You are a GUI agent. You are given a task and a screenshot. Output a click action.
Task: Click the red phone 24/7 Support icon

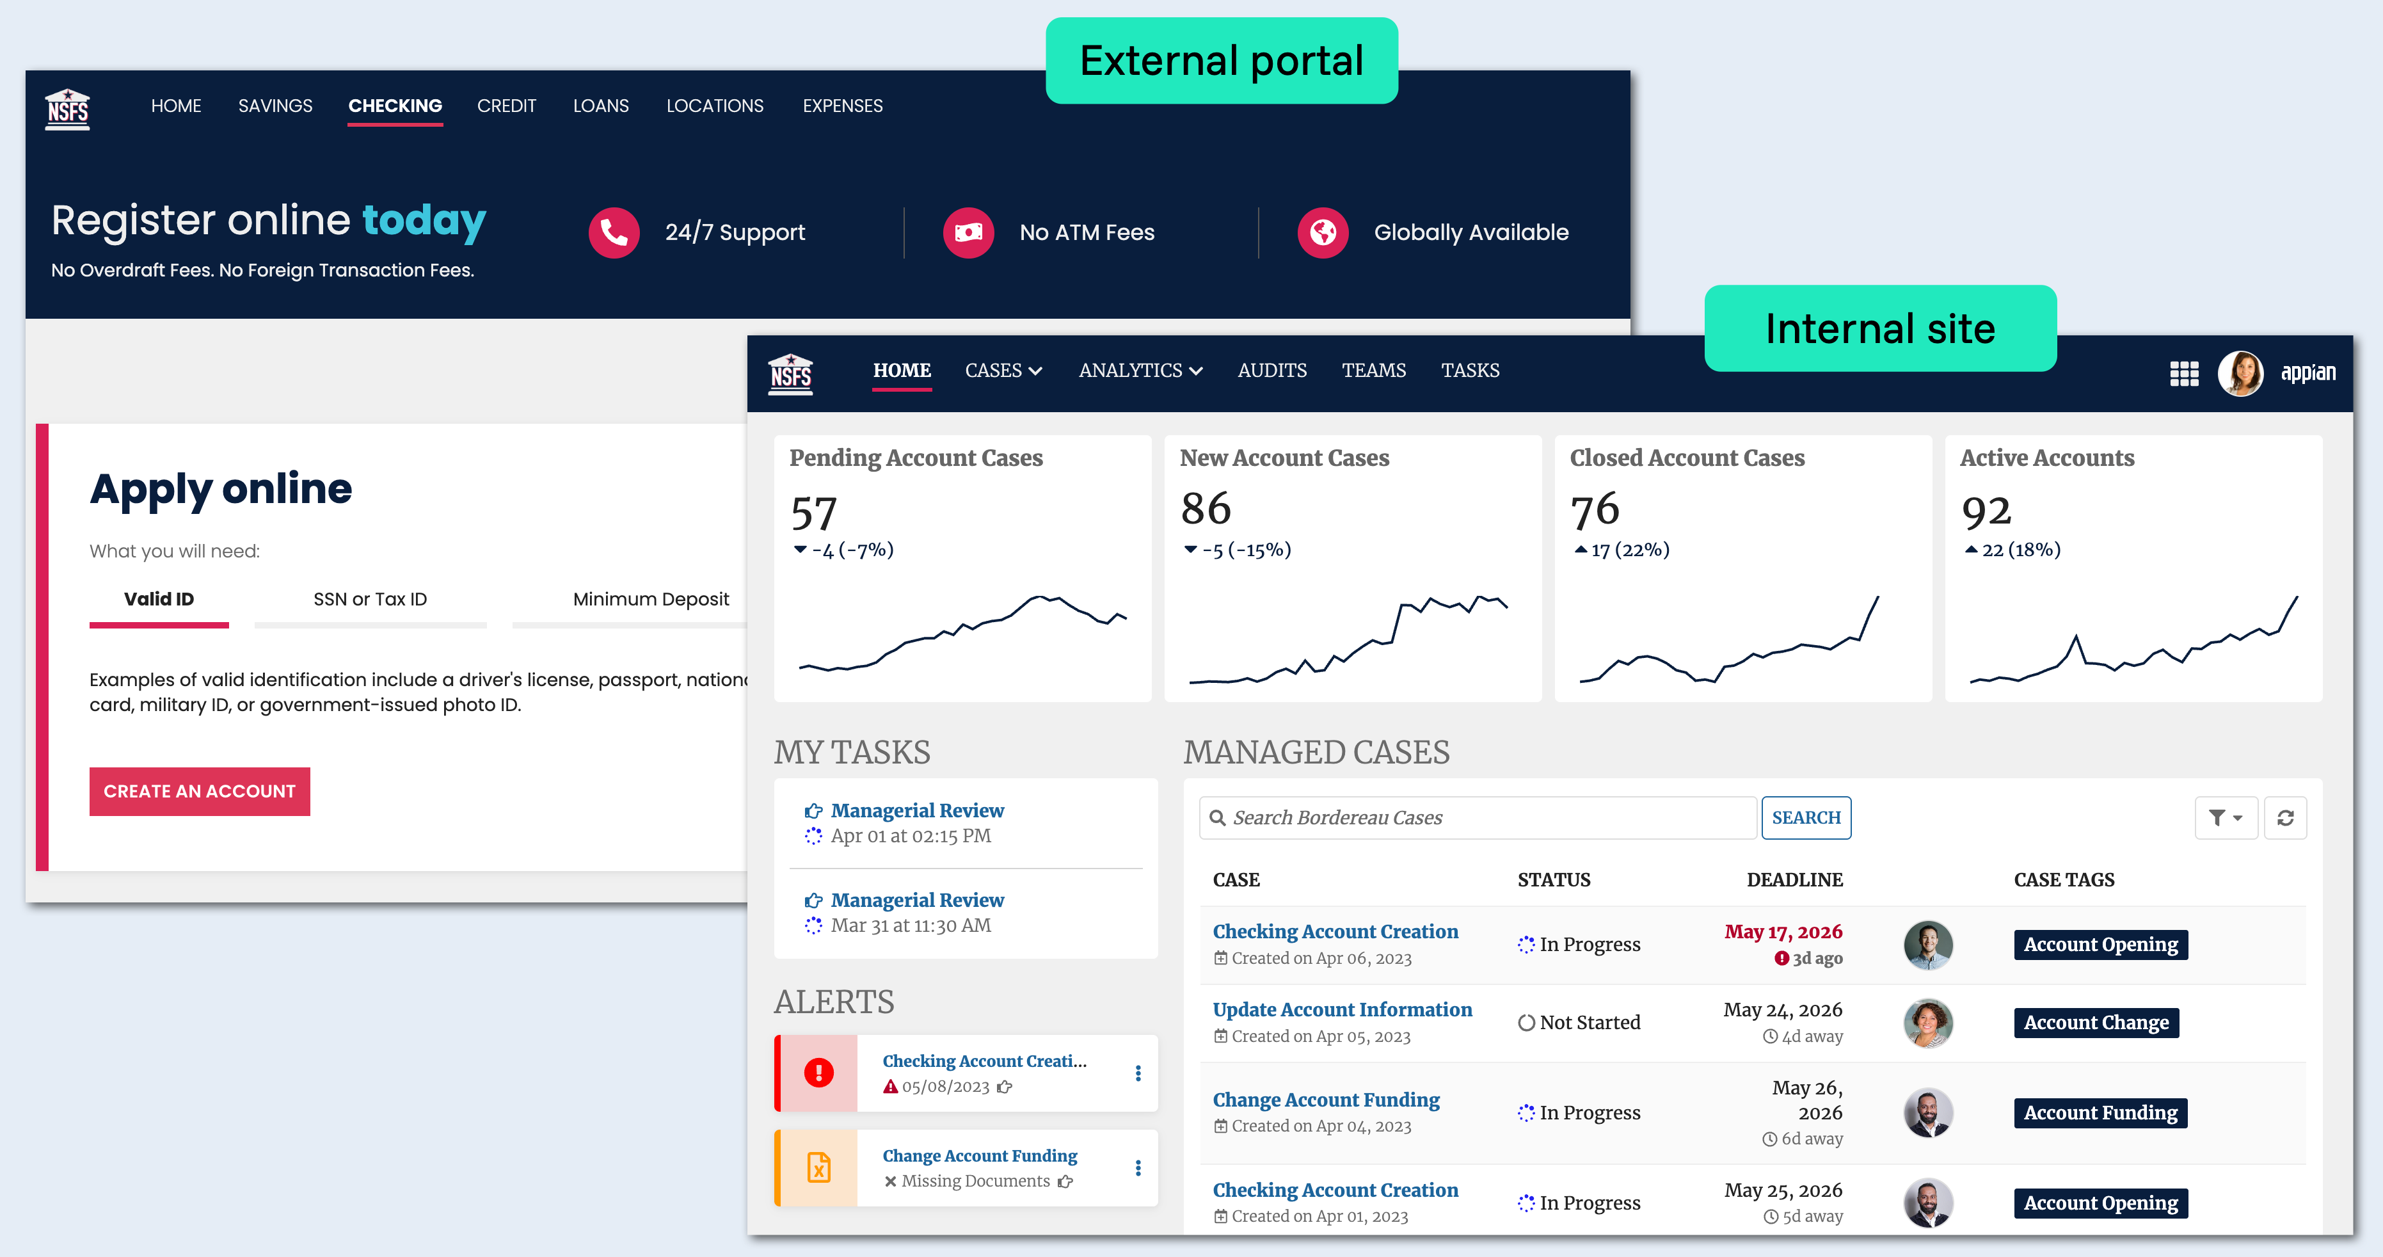(x=613, y=232)
